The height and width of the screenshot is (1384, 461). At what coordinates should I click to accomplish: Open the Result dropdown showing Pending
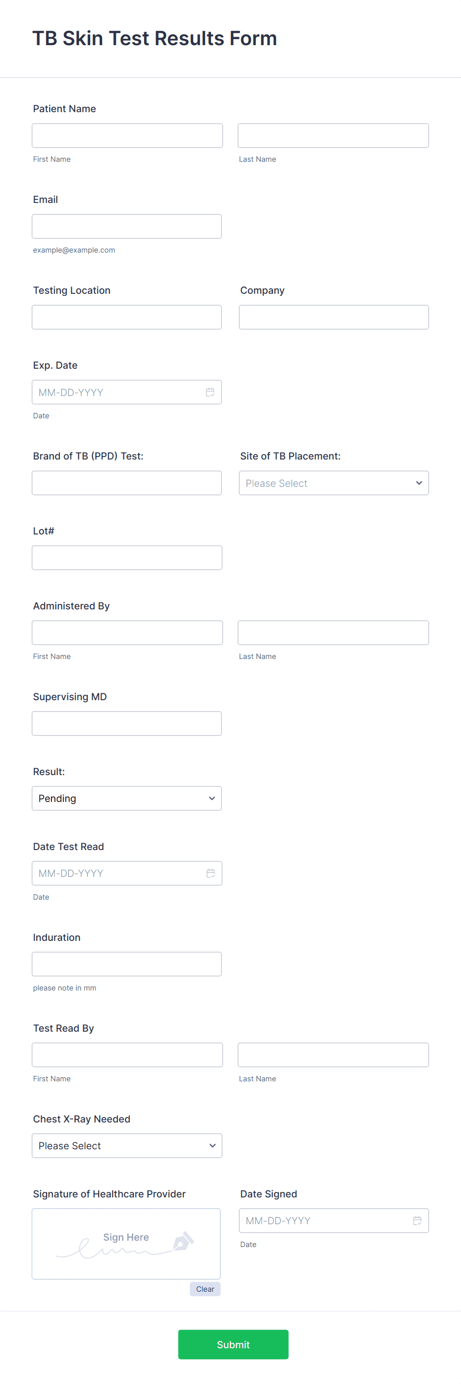tap(127, 798)
